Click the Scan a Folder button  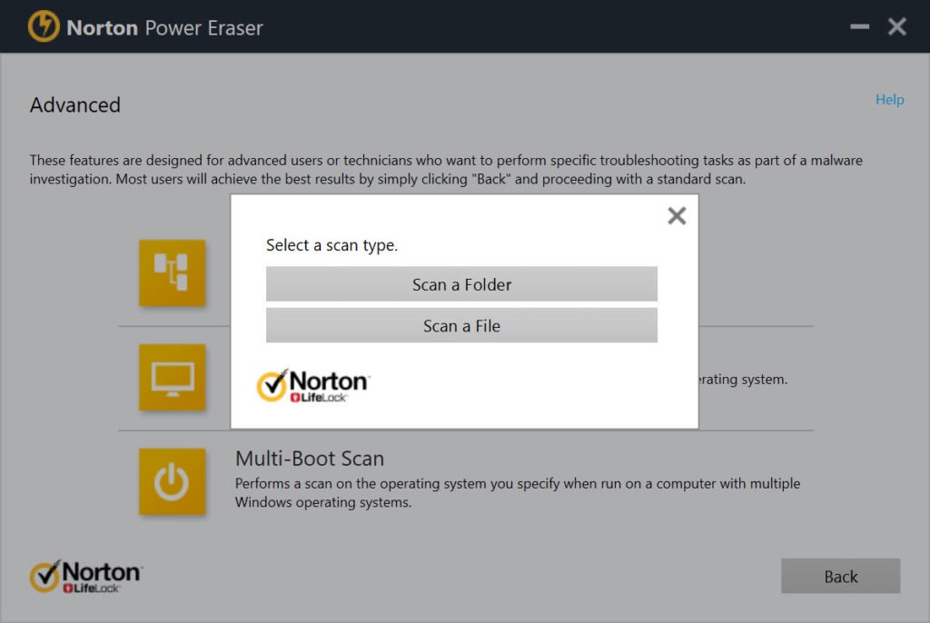(461, 284)
